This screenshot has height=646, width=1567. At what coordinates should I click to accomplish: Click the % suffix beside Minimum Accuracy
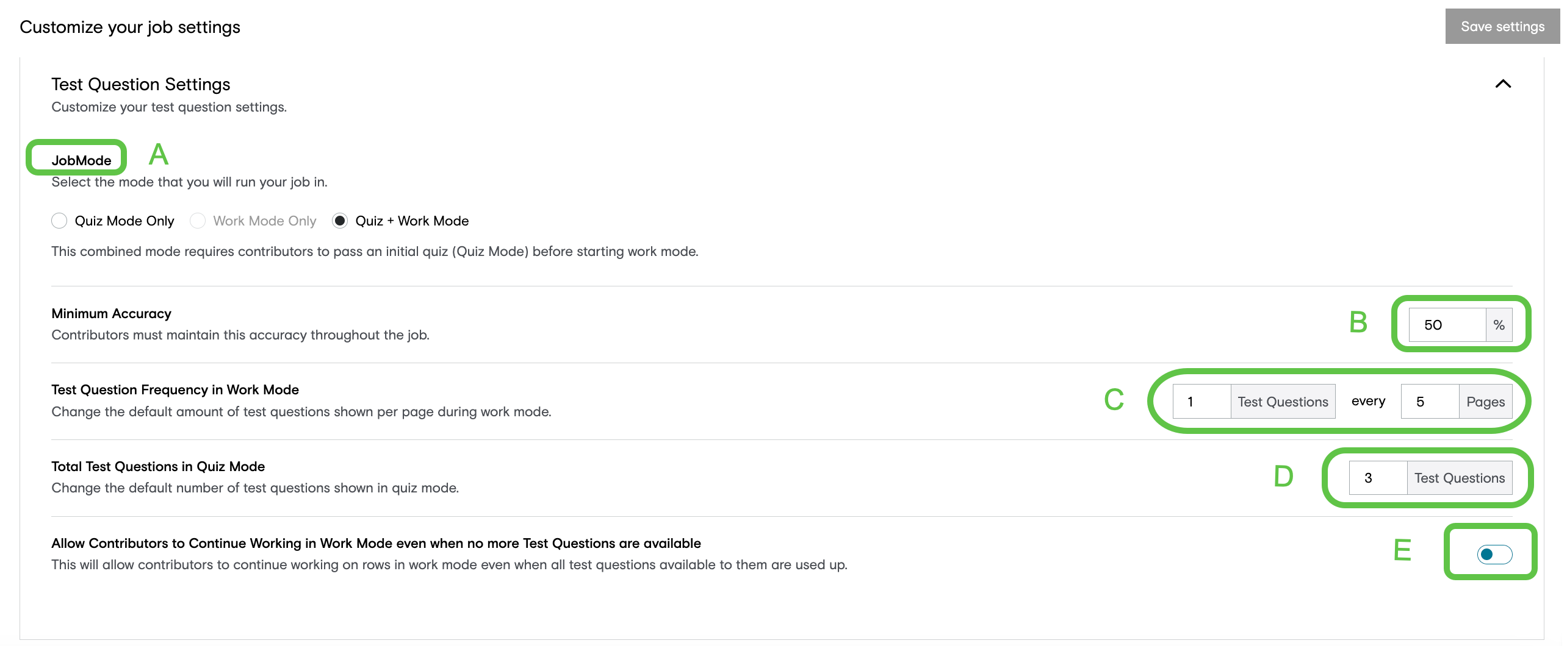click(1499, 325)
